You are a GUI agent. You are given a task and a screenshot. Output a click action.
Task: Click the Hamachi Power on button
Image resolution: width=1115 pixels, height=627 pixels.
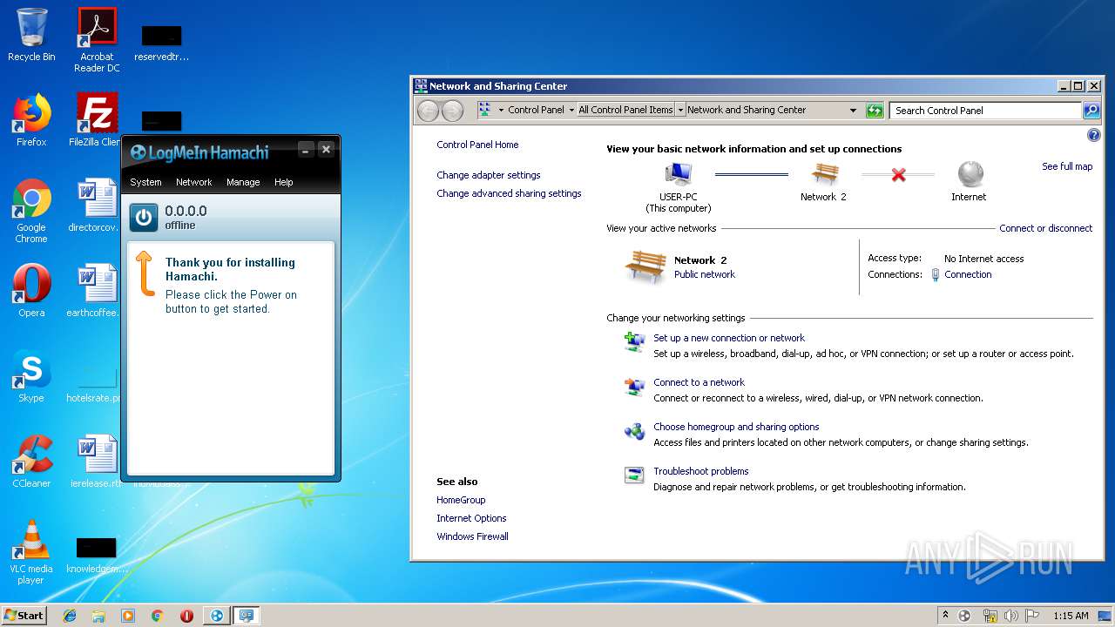144,218
